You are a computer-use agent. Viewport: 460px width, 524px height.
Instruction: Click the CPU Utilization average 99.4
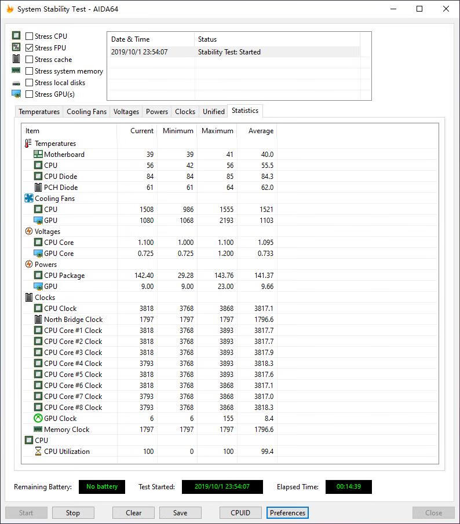[267, 451]
